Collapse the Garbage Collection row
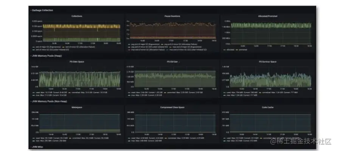This screenshot has width=337, height=151. (x=42, y=10)
